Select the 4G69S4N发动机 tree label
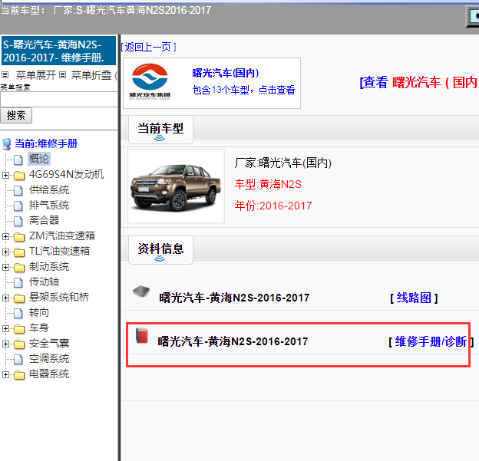 coord(66,175)
